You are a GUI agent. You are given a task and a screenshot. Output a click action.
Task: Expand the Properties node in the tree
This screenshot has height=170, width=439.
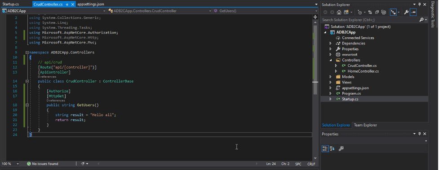(x=330, y=49)
